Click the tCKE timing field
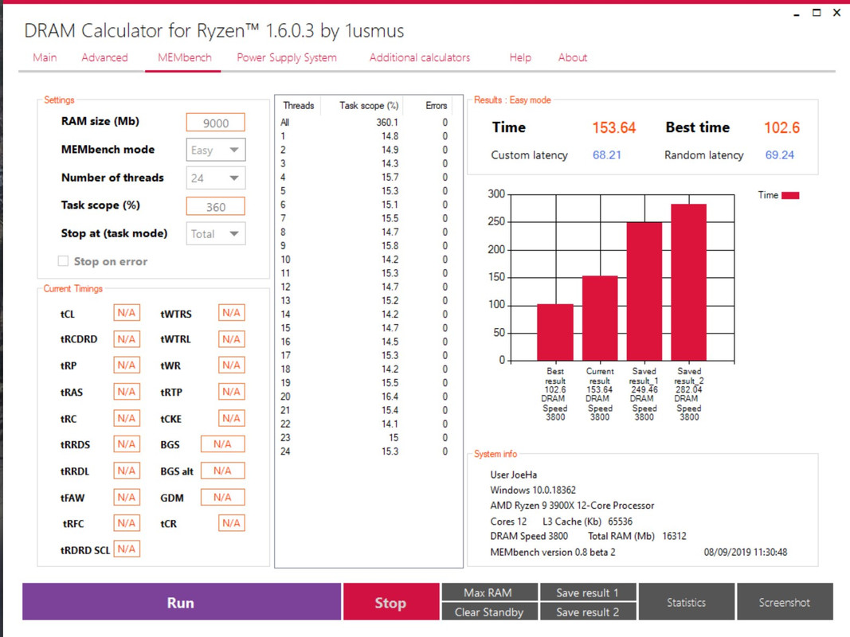The width and height of the screenshot is (850, 637). click(232, 418)
